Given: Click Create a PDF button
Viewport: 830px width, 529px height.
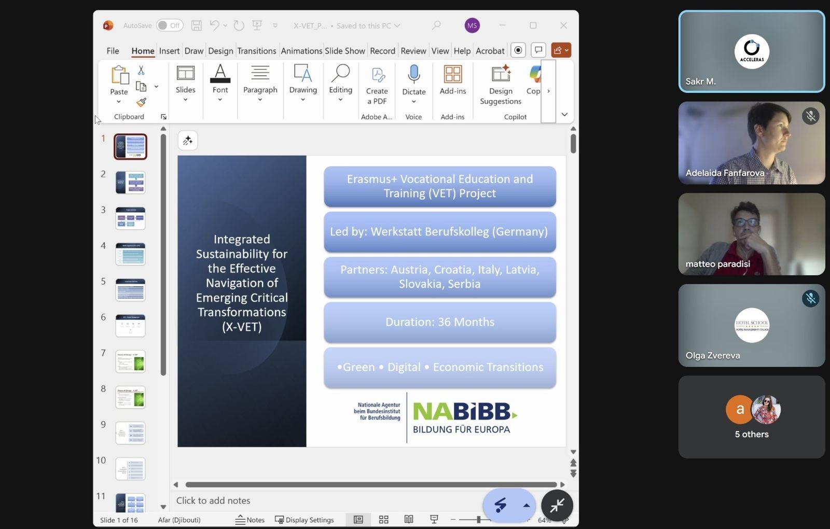Looking at the screenshot, I should [x=377, y=86].
